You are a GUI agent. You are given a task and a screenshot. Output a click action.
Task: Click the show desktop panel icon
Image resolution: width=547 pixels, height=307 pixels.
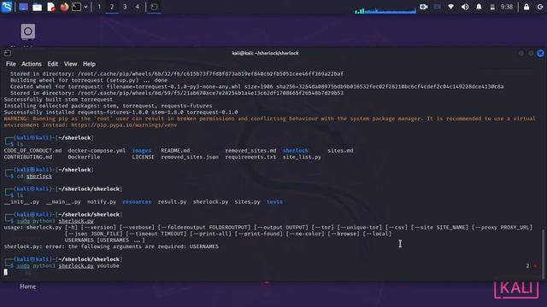pos(23,7)
